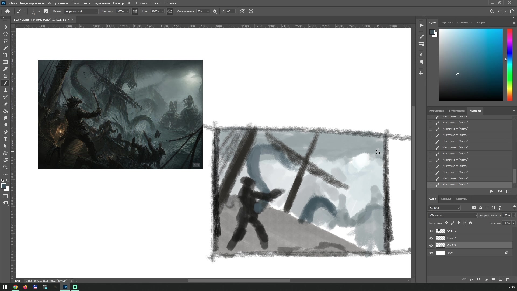Viewport: 517px width, 291px height.
Task: Hide the Фон layer
Action: coord(432,253)
